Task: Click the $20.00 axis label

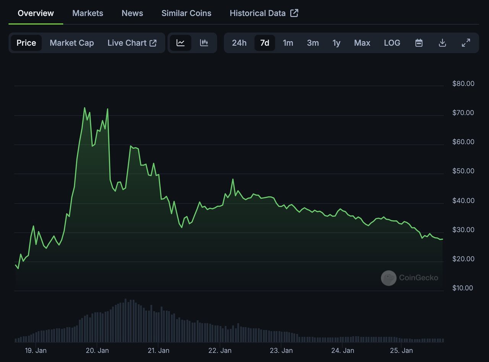Action: point(463,259)
